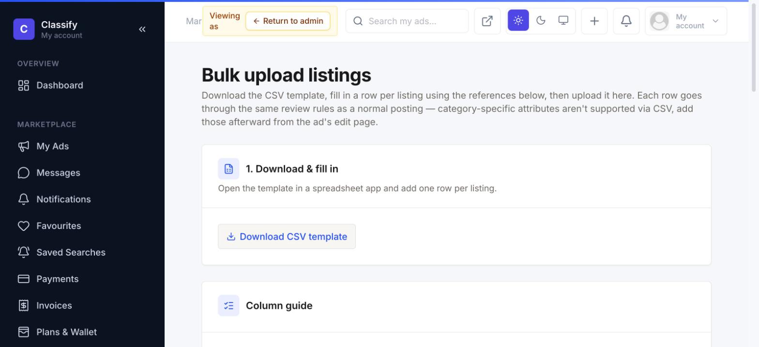Click the Plans & Wallet icon

point(23,332)
